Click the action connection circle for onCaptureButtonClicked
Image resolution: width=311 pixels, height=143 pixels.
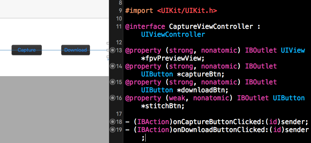[112, 121]
